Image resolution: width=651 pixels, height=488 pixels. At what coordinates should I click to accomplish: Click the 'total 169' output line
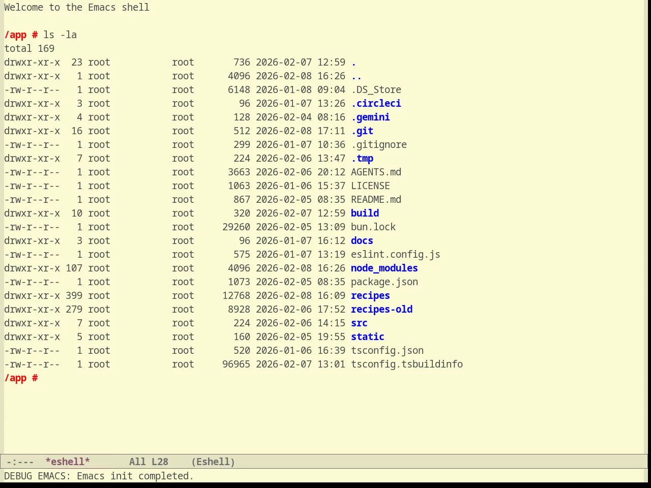(x=29, y=48)
